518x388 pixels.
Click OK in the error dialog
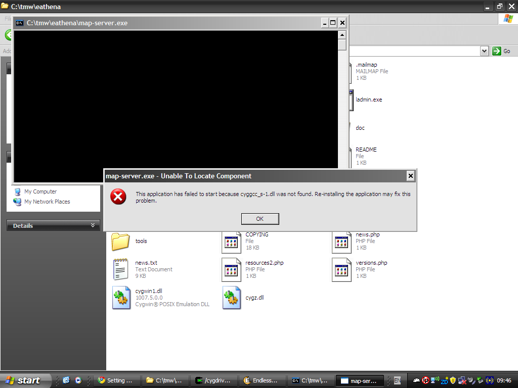pyautogui.click(x=260, y=219)
